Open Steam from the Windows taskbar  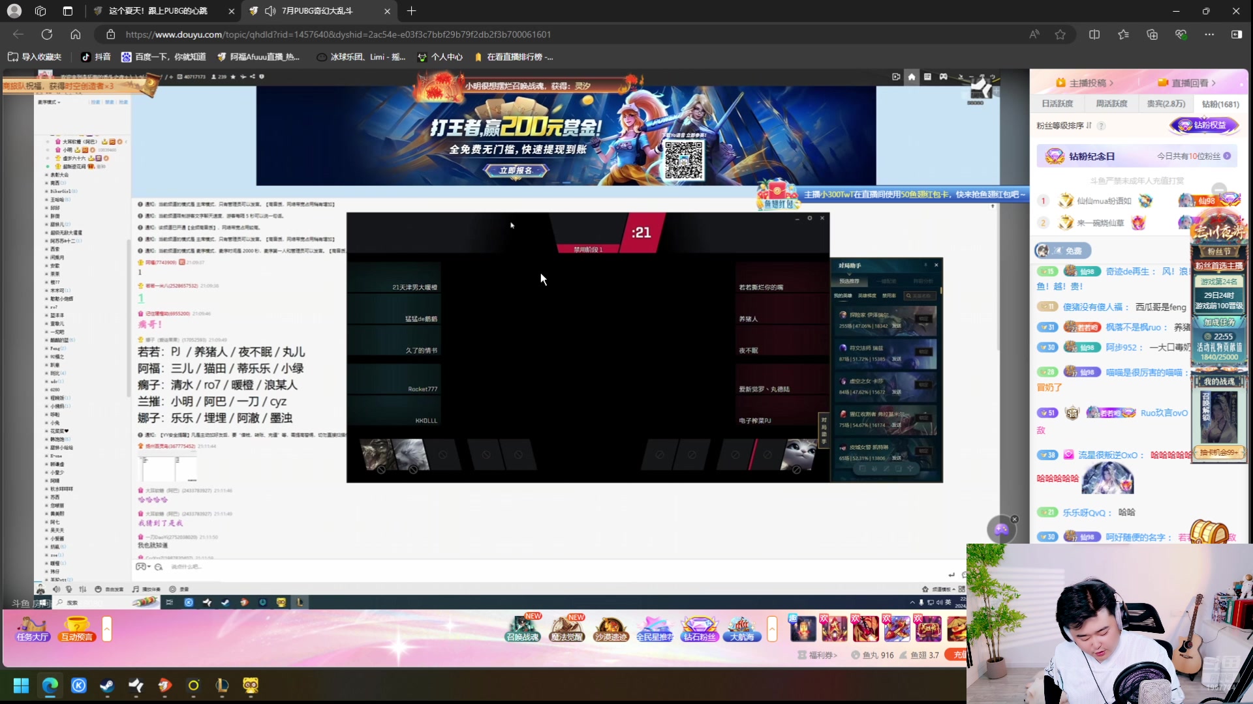coord(107,685)
